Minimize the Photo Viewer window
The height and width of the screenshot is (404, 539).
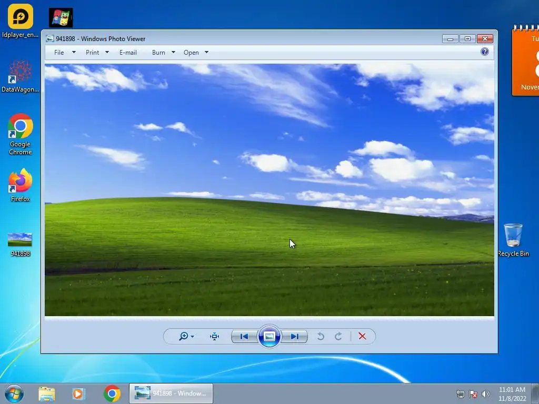coord(450,39)
